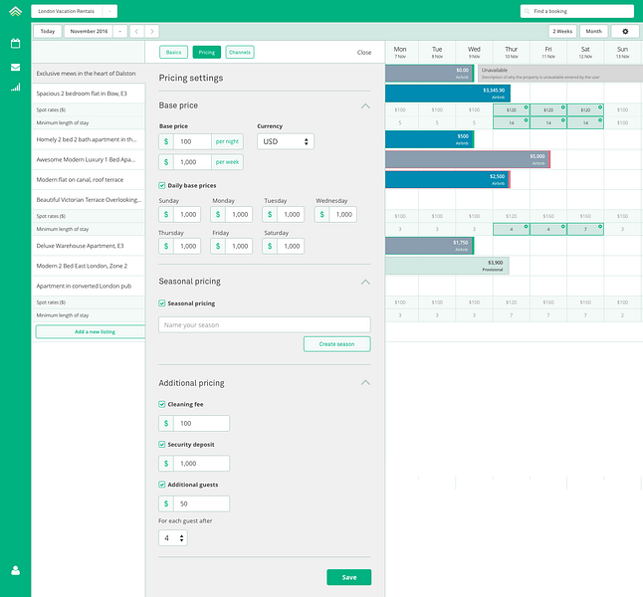Click search icon in Find a booking
643x597 pixels.
click(527, 11)
